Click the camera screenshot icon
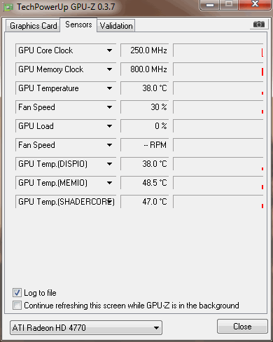 coord(258,25)
